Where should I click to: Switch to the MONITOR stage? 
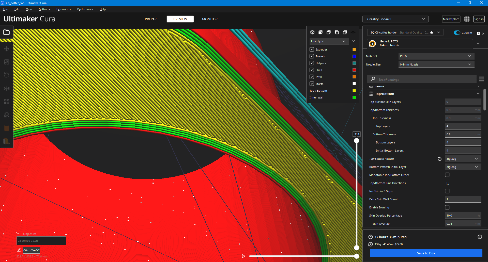210,19
